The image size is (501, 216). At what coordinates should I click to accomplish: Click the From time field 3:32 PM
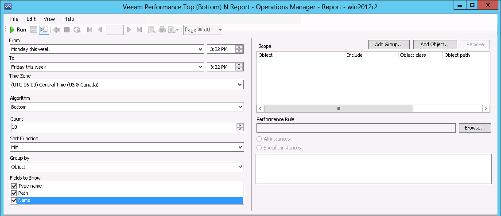(x=221, y=49)
